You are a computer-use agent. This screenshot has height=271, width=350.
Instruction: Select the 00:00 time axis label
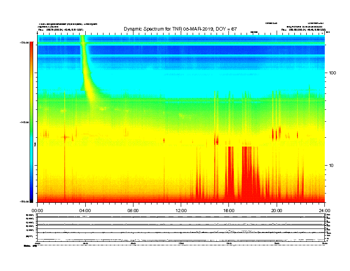pos(37,210)
